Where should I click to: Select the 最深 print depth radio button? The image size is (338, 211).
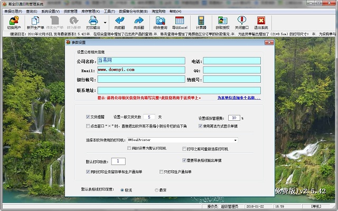(x=156, y=189)
